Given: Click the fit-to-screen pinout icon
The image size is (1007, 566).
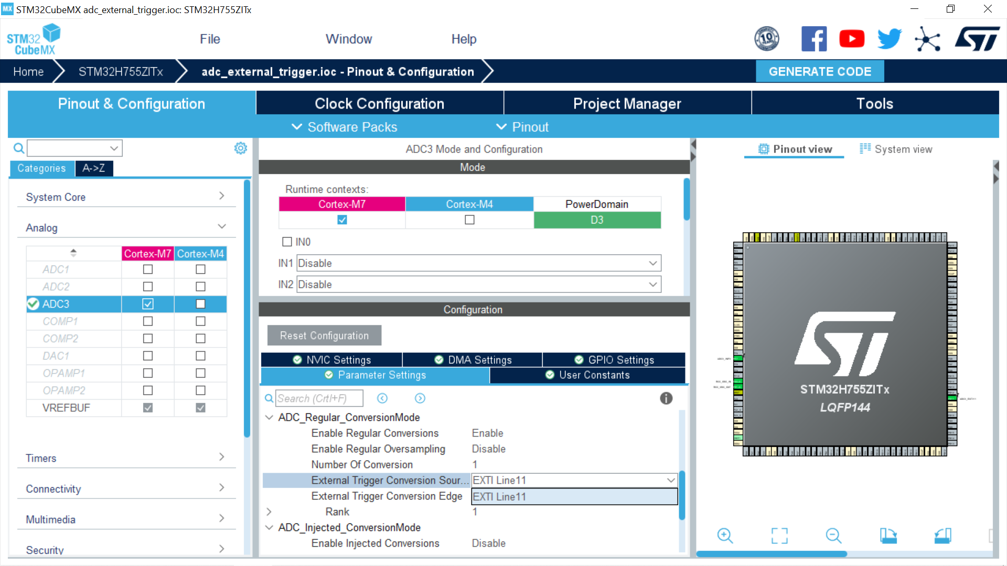Looking at the screenshot, I should [x=779, y=536].
